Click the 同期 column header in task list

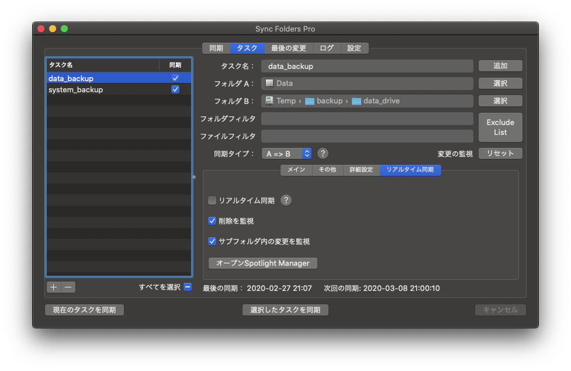point(175,65)
